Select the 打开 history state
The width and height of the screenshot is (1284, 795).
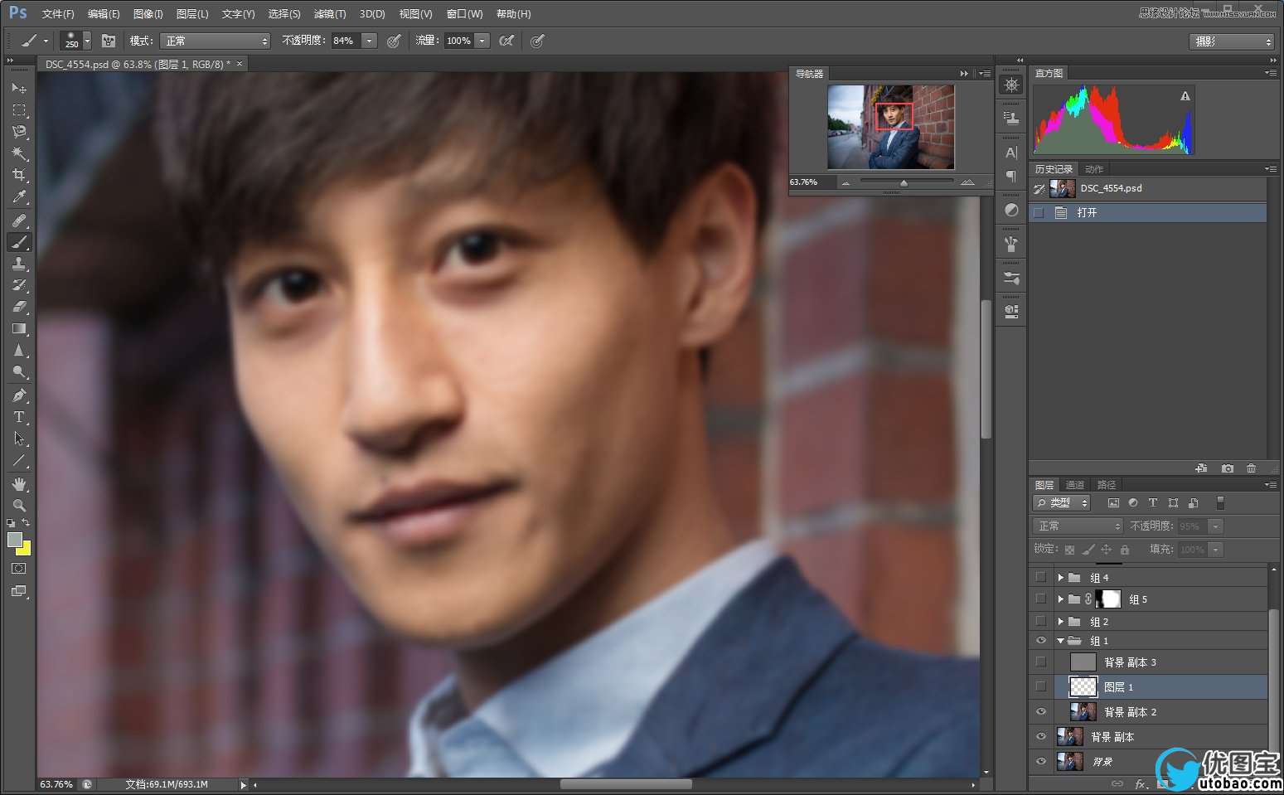(1148, 213)
